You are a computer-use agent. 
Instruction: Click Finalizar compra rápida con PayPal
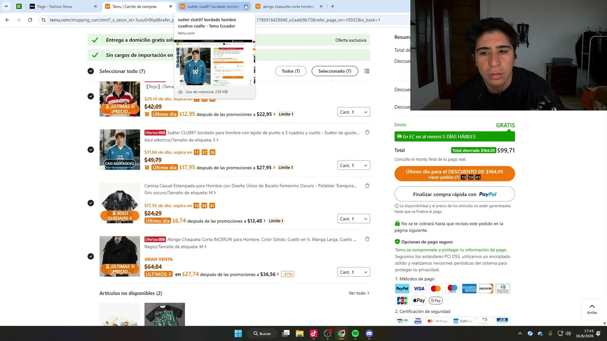(x=454, y=194)
